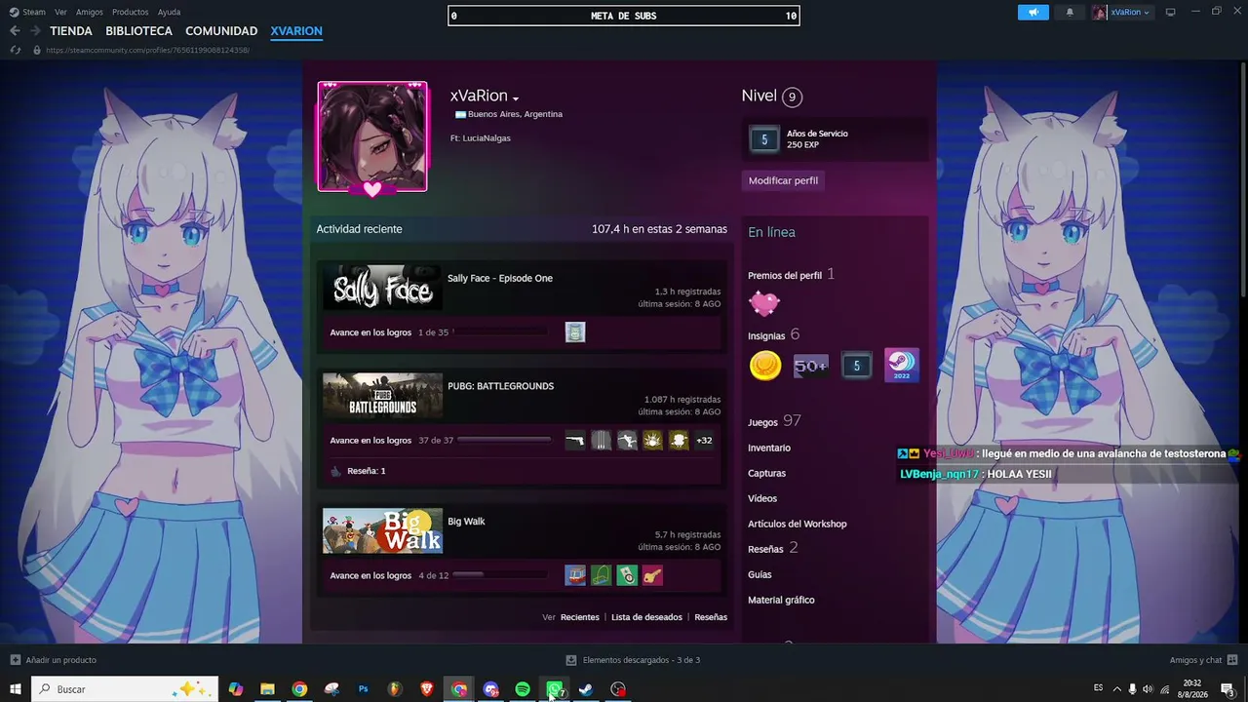1248x702 pixels.
Task: Open the Amigos menu
Action: (x=90, y=13)
